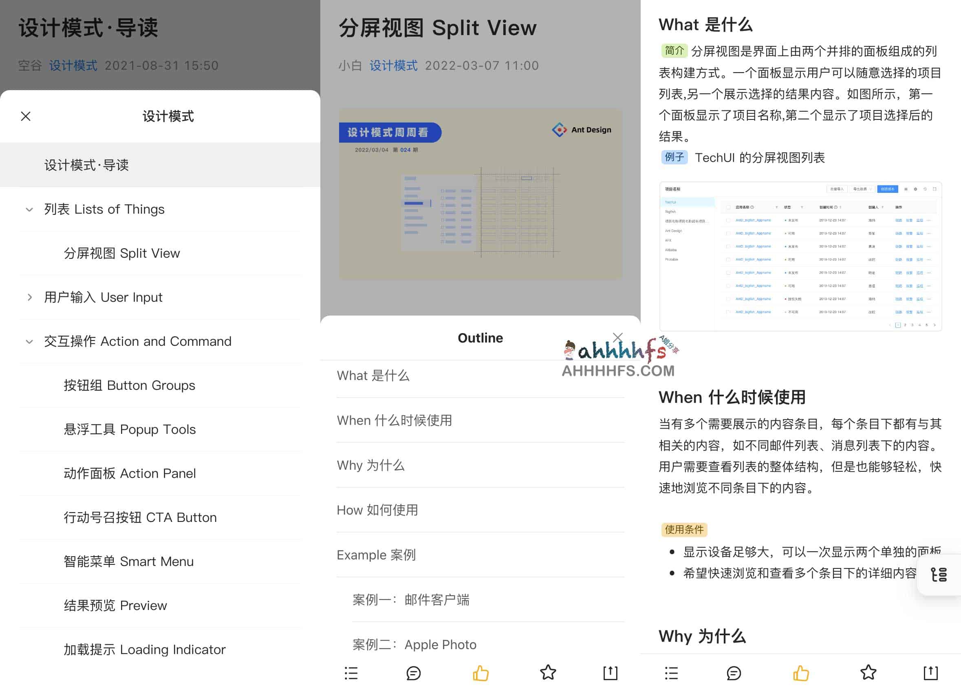Tick the select-all checkbox in TechUI table
Image resolution: width=961 pixels, height=694 pixels.
(730, 207)
